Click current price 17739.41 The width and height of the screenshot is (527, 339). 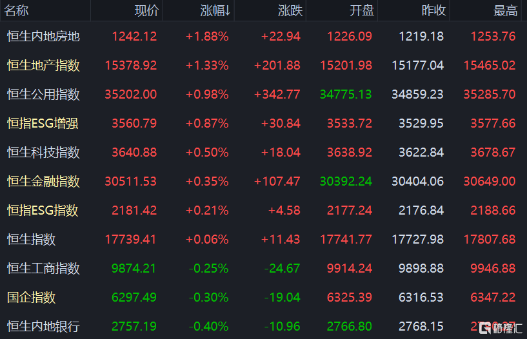[x=131, y=239]
